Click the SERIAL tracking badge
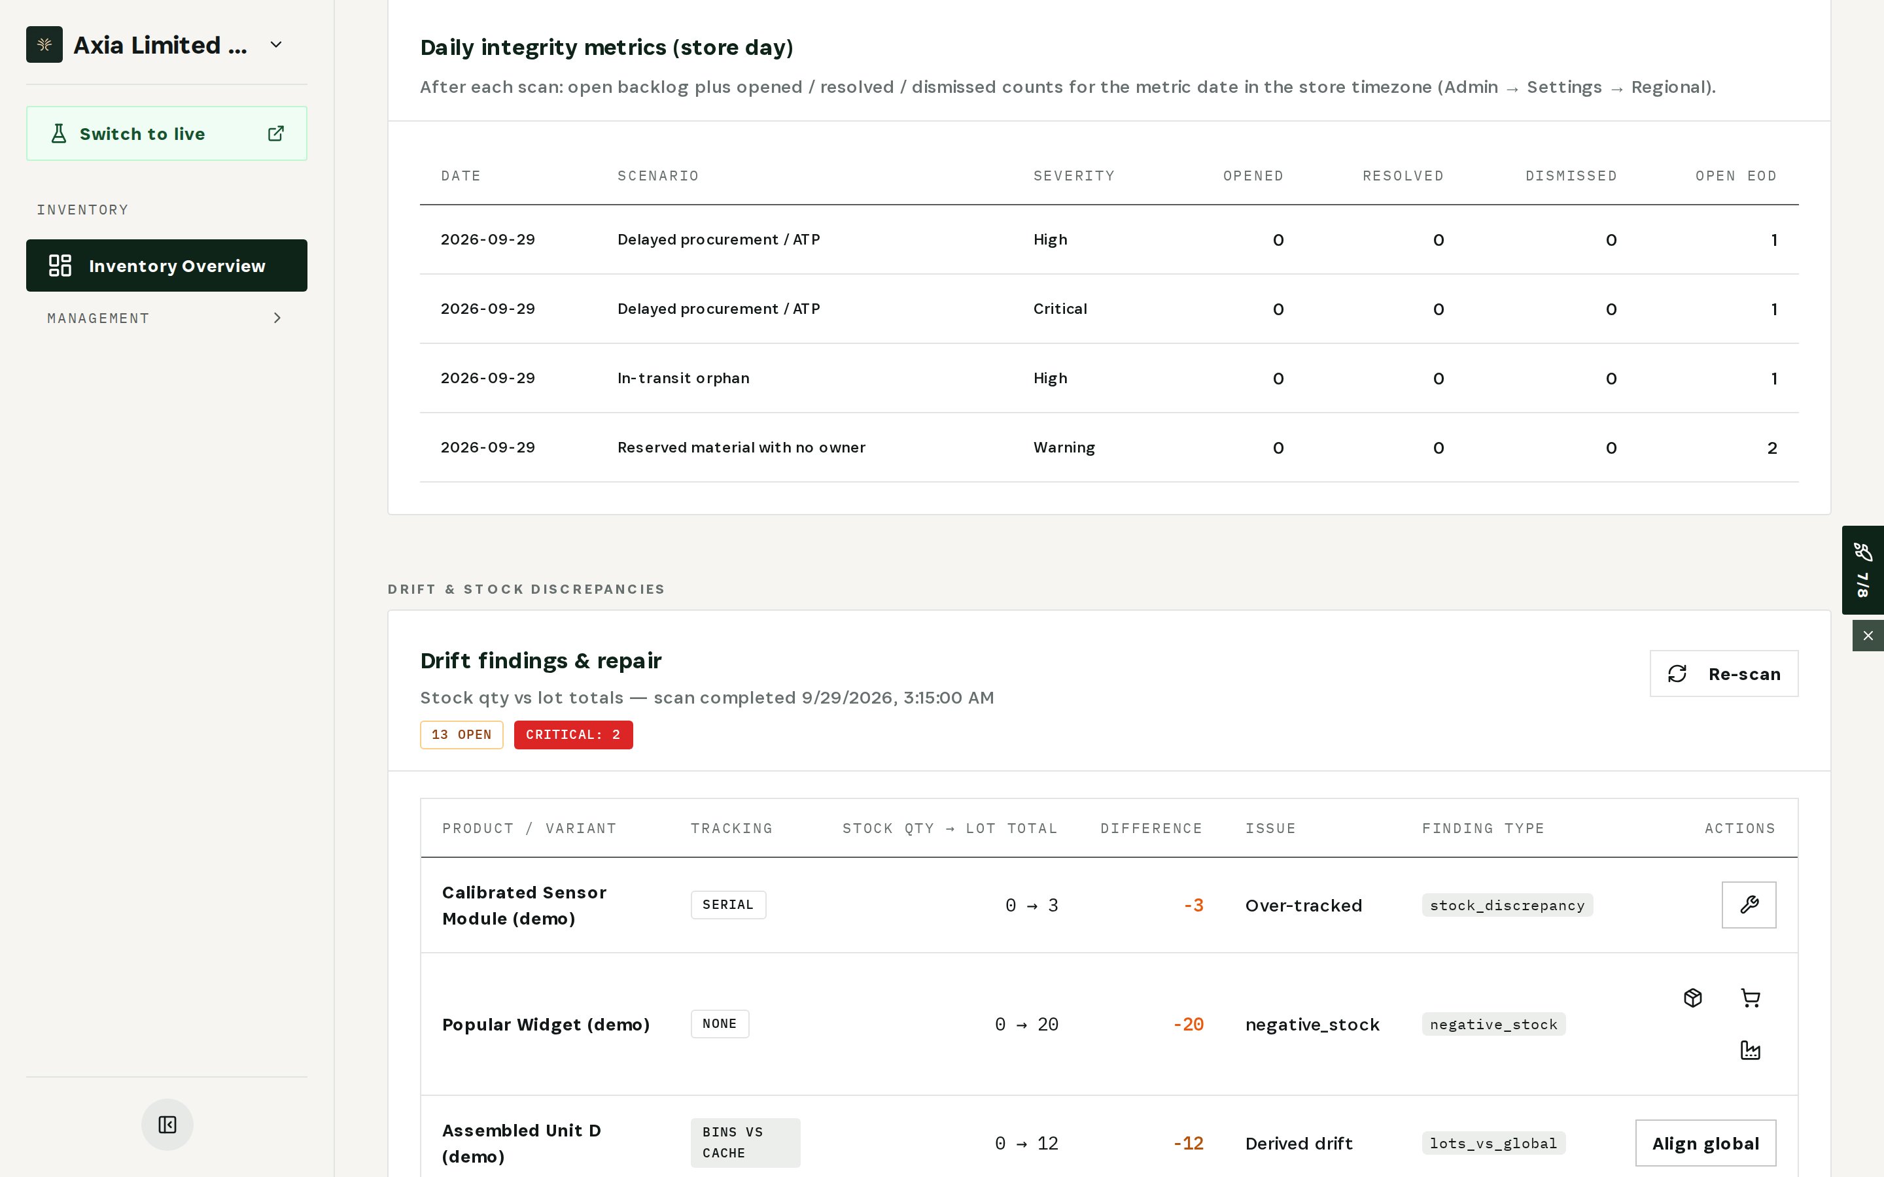Screen dimensions: 1884x1177 tap(728, 904)
